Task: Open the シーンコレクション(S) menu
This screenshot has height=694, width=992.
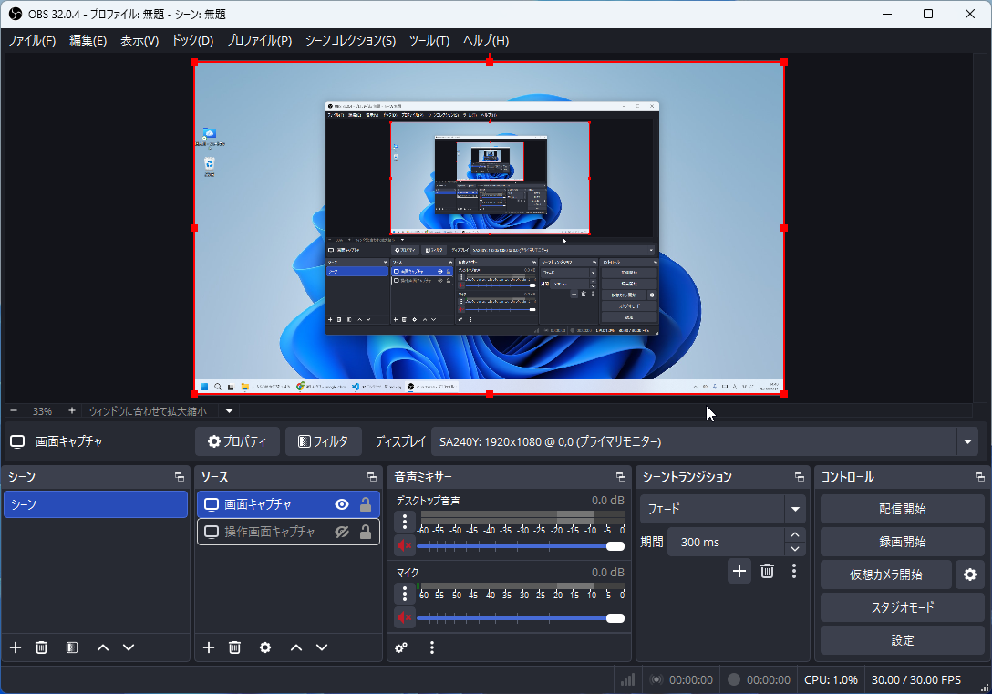Action: tap(350, 40)
